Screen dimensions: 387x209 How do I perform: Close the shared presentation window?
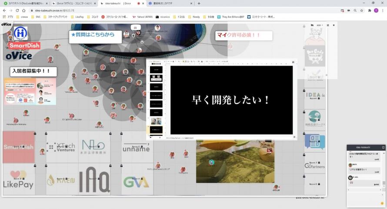tap(293, 62)
